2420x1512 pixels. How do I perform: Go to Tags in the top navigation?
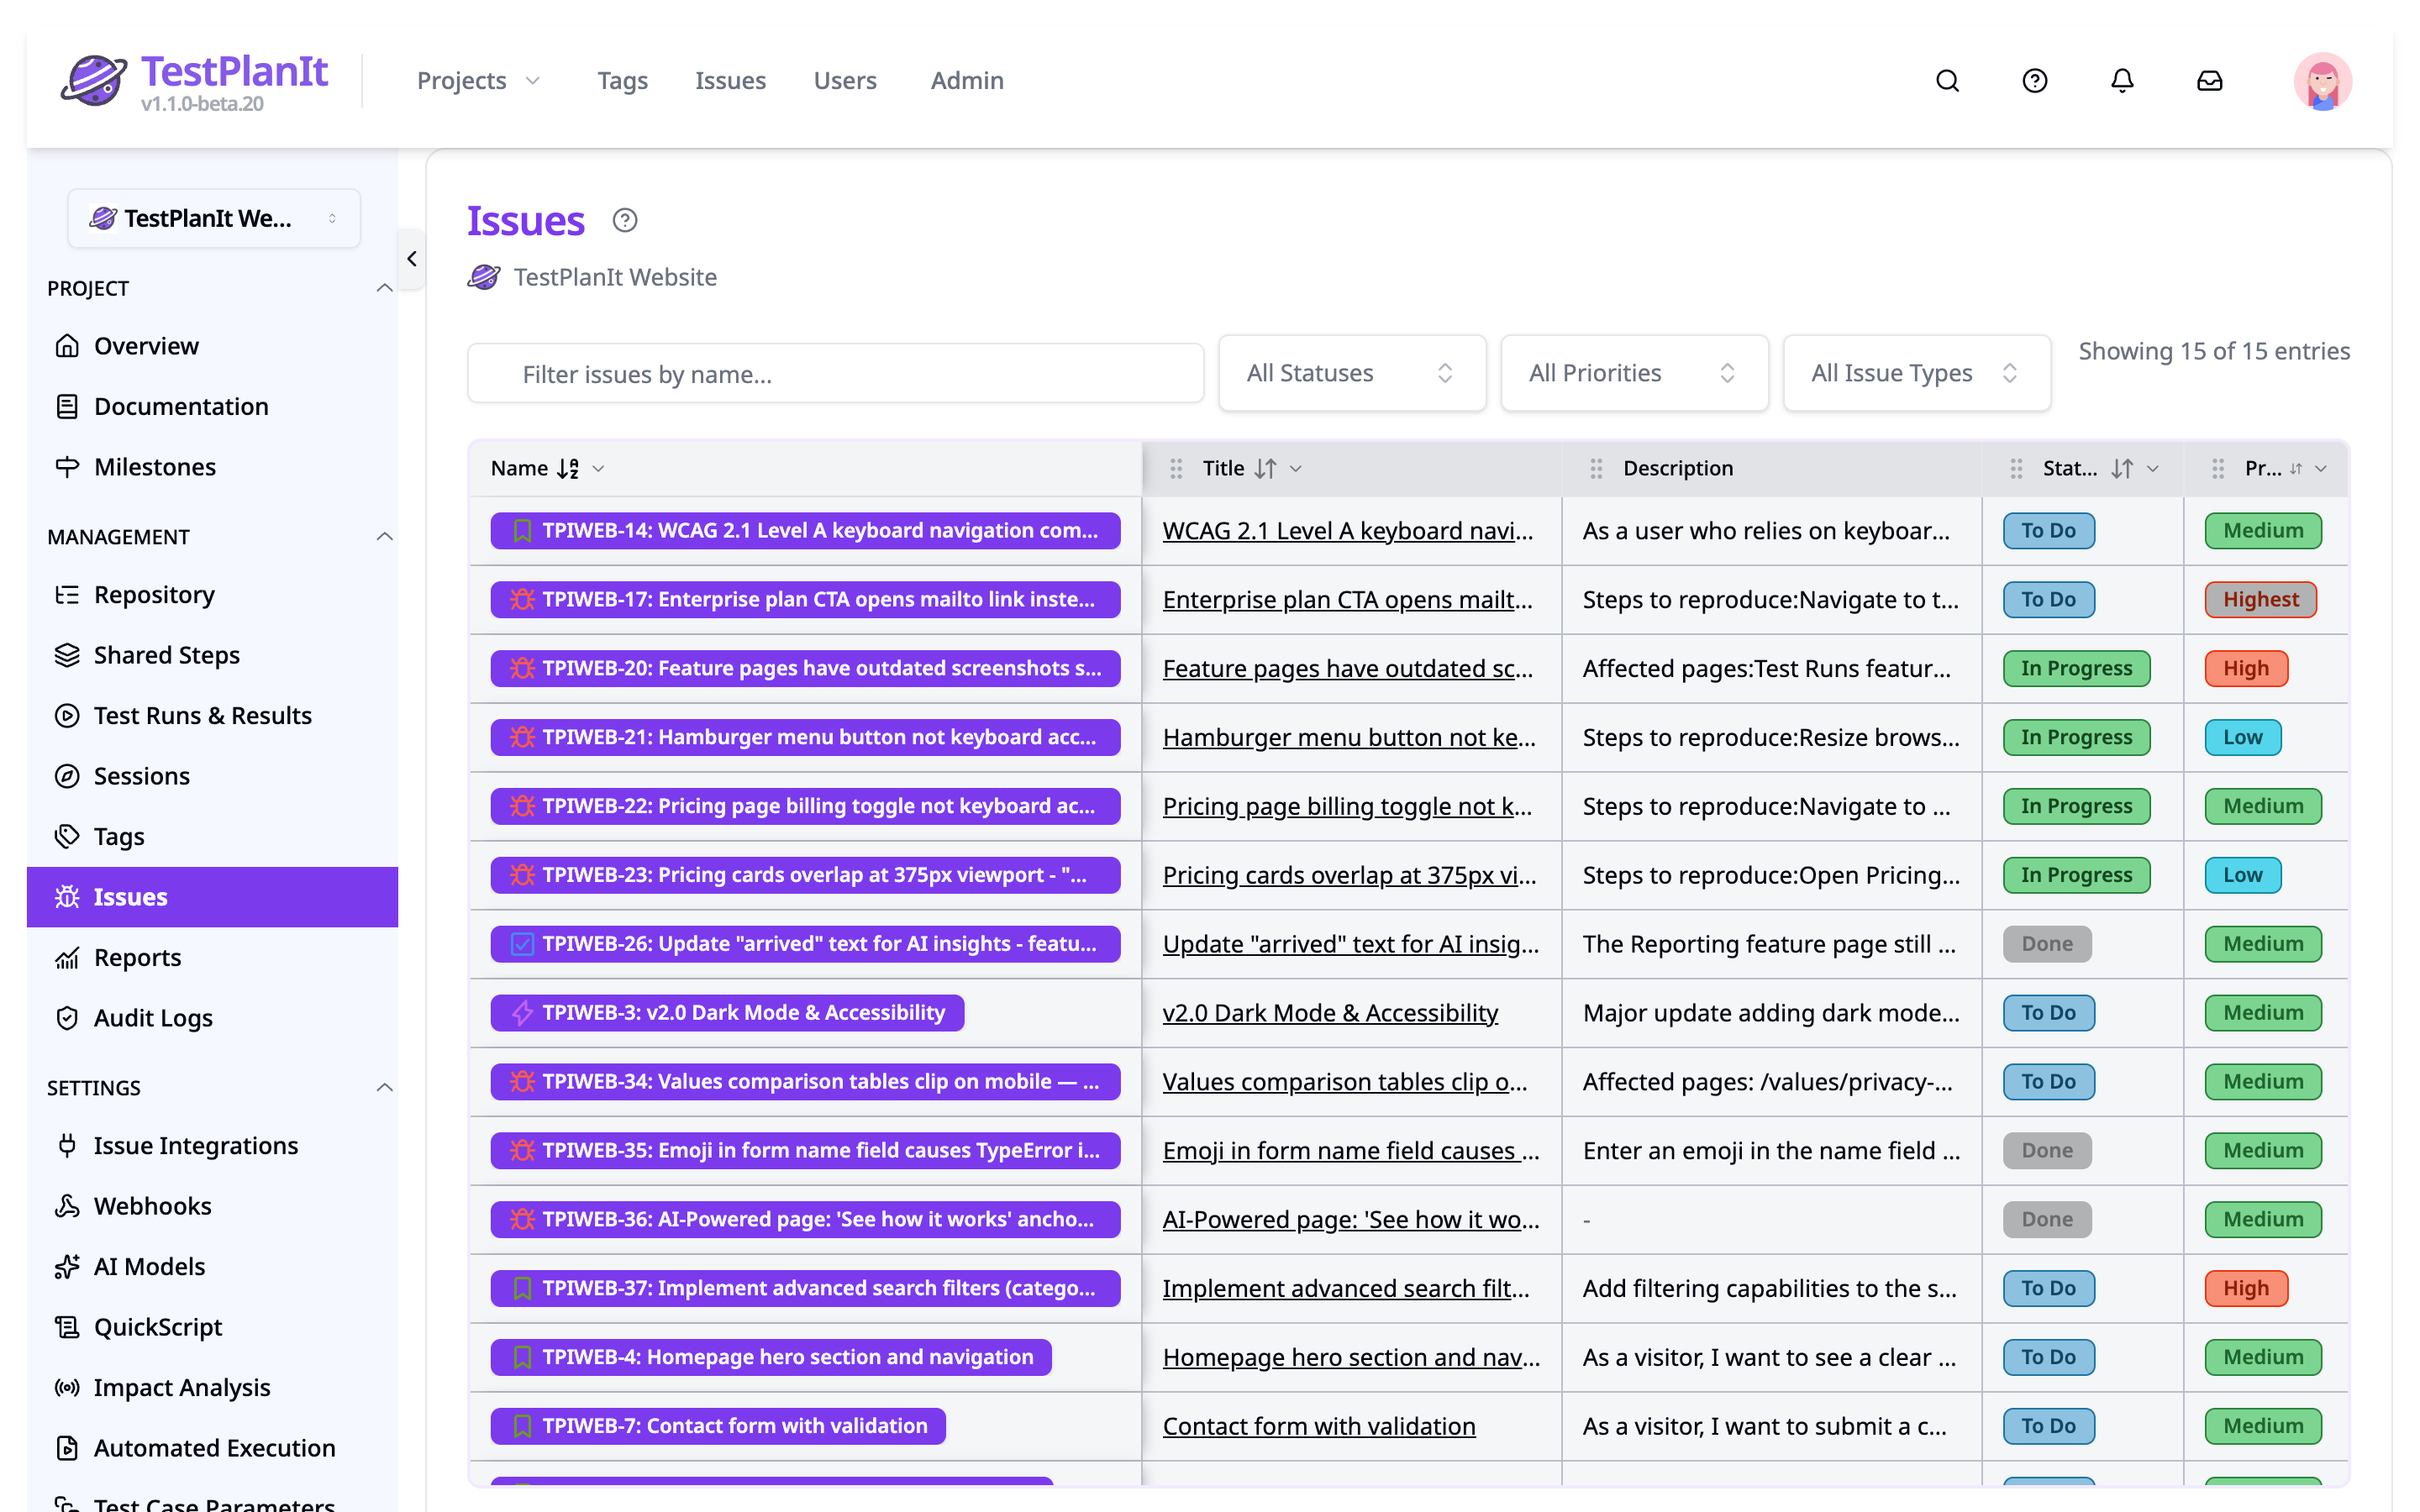click(623, 81)
